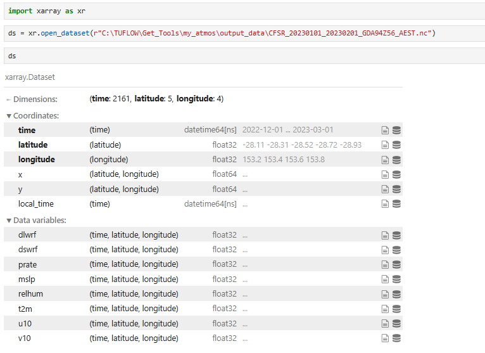Open attributes icon for latitude row
485x353 pixels.
click(x=385, y=144)
